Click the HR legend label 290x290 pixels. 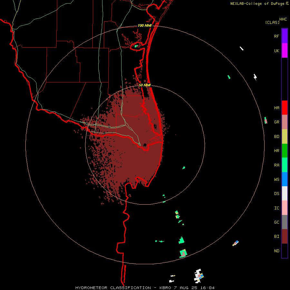click(x=276, y=151)
